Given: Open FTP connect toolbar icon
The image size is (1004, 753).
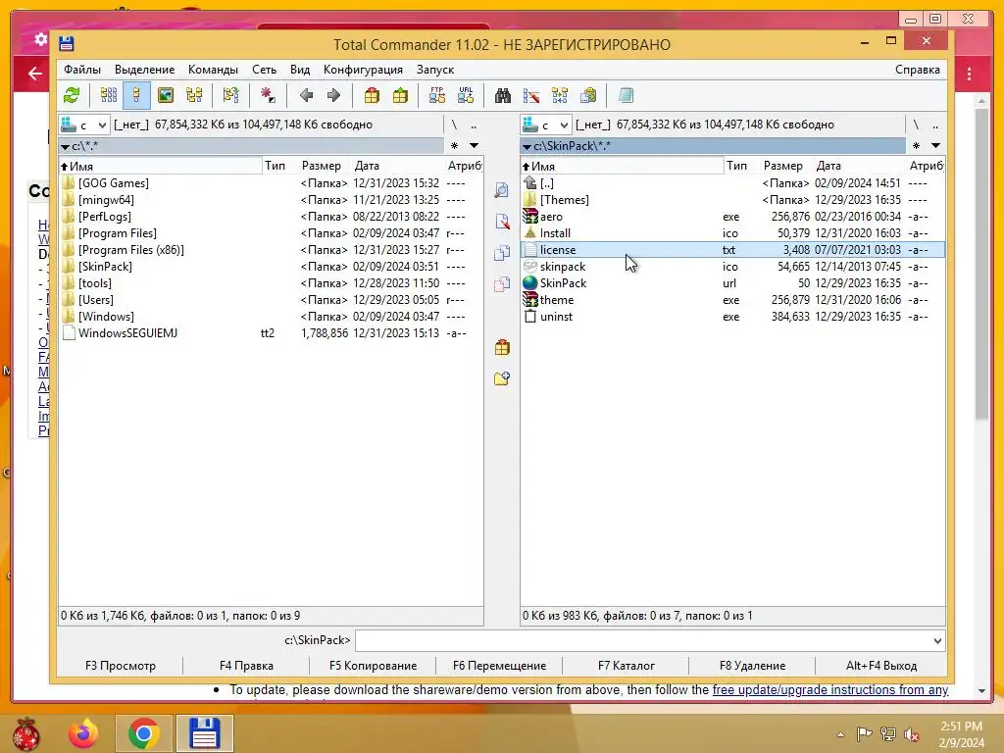Looking at the screenshot, I should [437, 96].
